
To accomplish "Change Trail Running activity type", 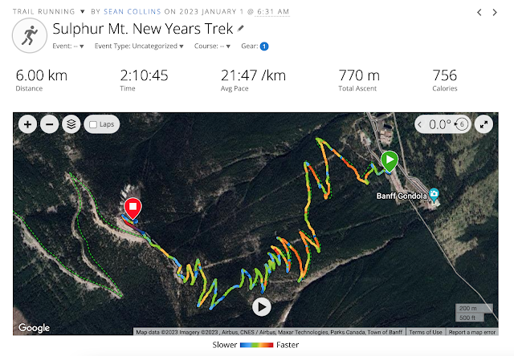I will 49,11.
